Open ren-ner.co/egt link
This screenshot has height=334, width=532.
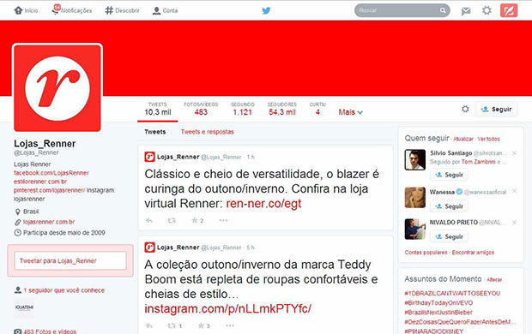pyautogui.click(x=263, y=204)
